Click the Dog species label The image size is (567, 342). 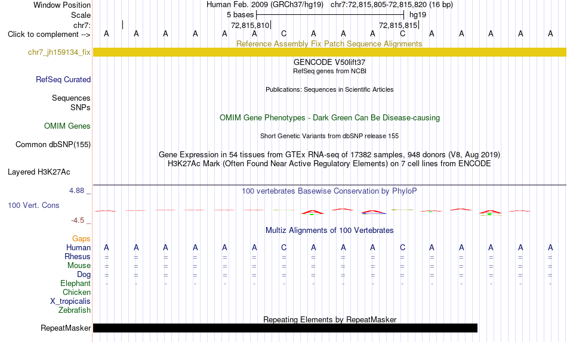(x=84, y=275)
